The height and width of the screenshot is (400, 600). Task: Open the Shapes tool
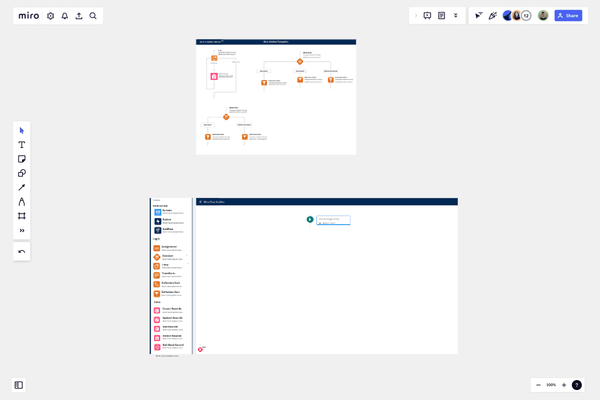coord(22,173)
